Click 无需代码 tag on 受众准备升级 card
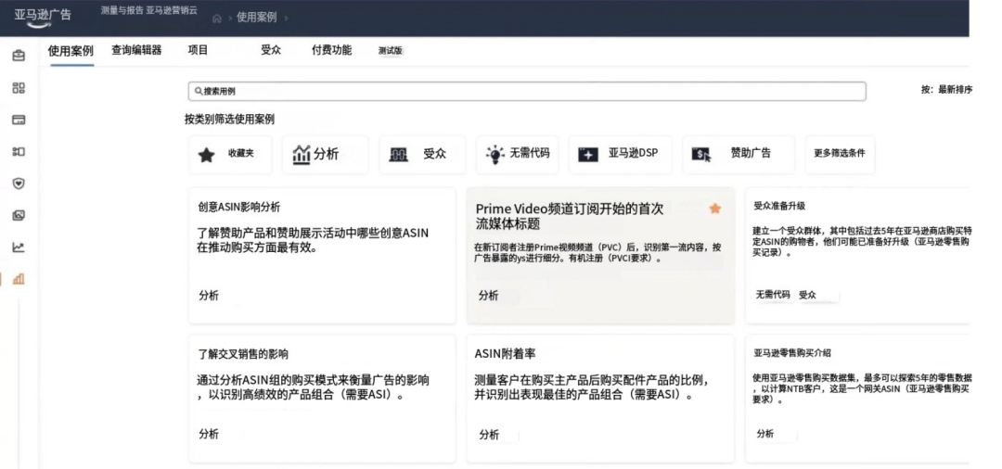 pos(773,295)
